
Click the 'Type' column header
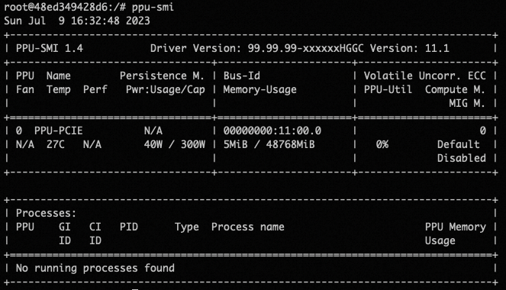[x=187, y=227]
